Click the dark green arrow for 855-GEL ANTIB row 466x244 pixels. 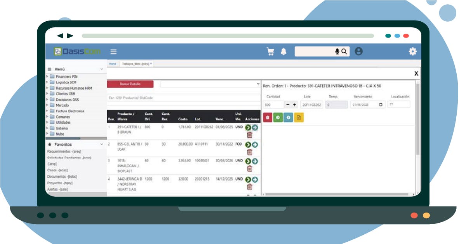point(248,144)
